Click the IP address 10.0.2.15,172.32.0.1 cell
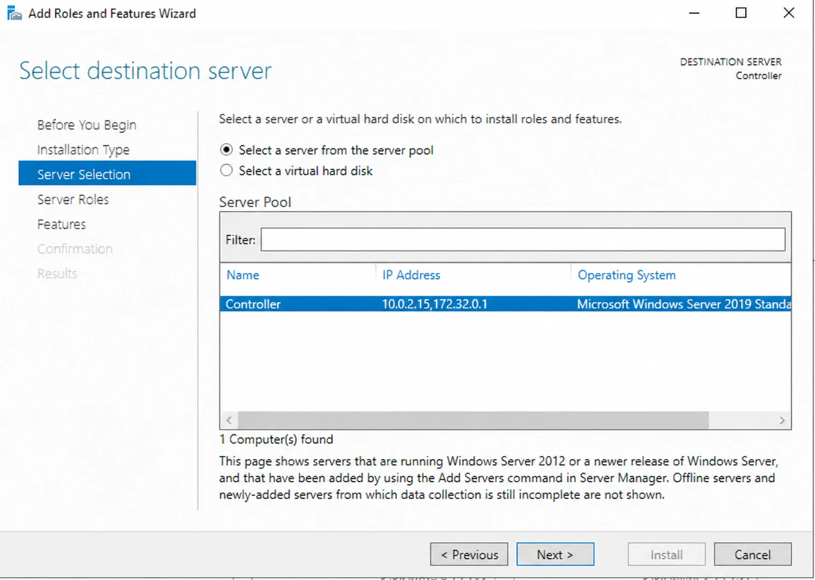 click(x=434, y=304)
